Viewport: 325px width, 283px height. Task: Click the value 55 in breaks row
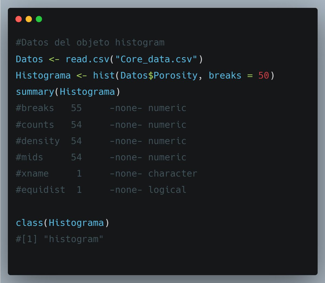[x=76, y=108]
